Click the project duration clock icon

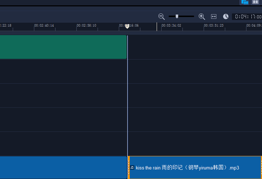[x=226, y=16]
